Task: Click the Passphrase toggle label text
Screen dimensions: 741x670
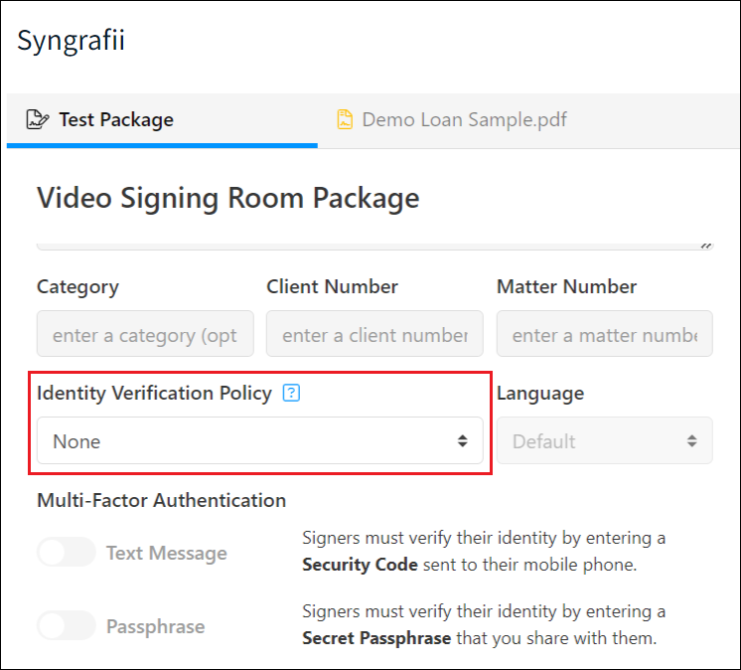Action: tap(156, 626)
